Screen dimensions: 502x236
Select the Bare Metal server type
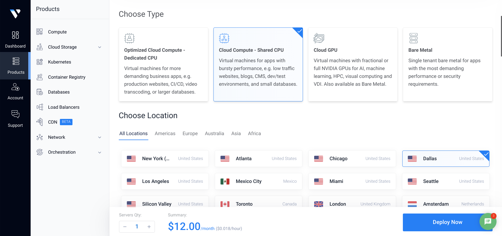point(448,65)
